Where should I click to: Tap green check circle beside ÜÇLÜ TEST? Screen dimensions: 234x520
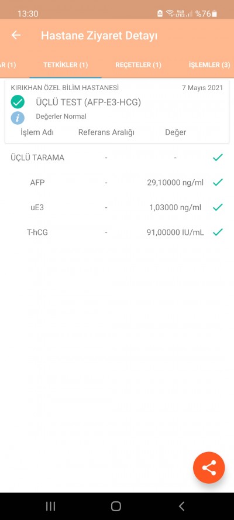pyautogui.click(x=18, y=102)
